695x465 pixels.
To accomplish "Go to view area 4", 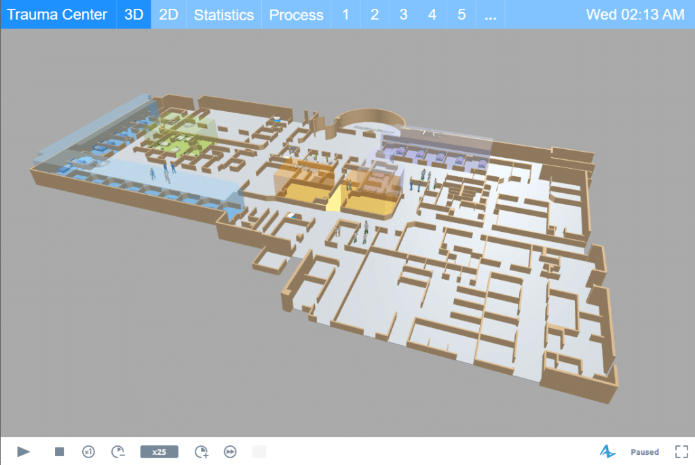I will click(x=432, y=14).
